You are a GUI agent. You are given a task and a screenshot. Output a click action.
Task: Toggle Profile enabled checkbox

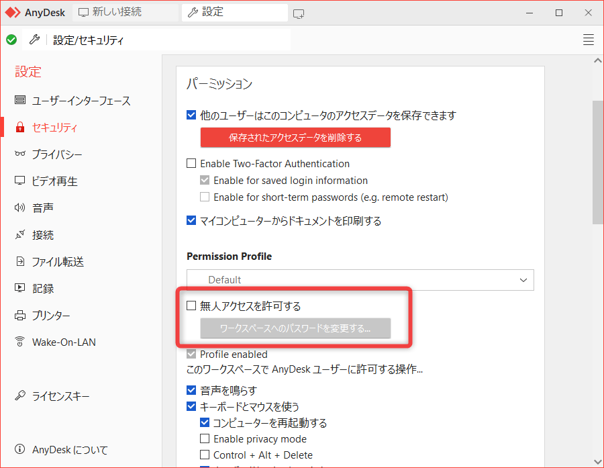[x=191, y=353]
